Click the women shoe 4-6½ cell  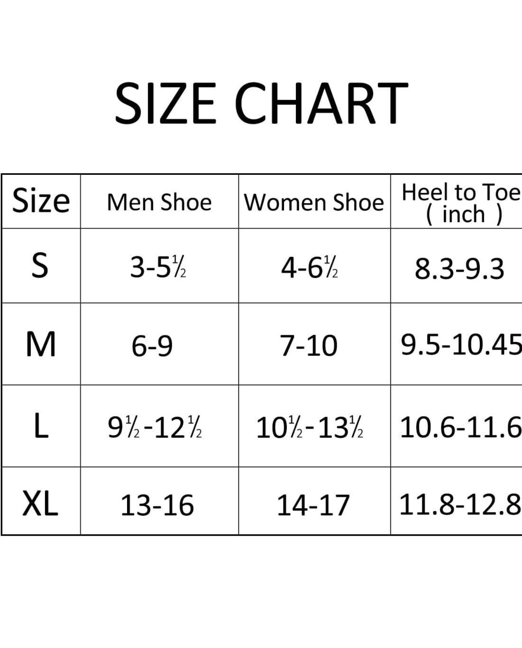pos(314,265)
